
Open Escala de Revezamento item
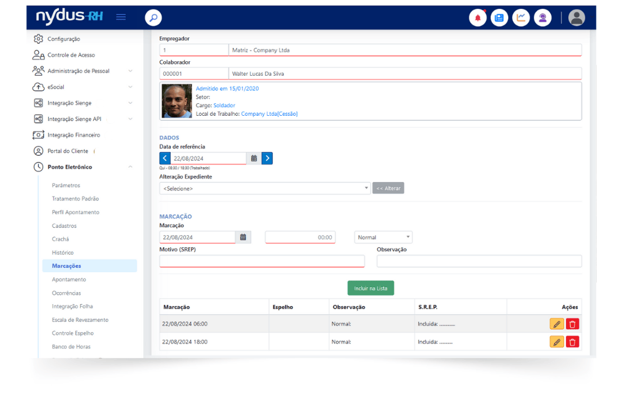tap(80, 320)
